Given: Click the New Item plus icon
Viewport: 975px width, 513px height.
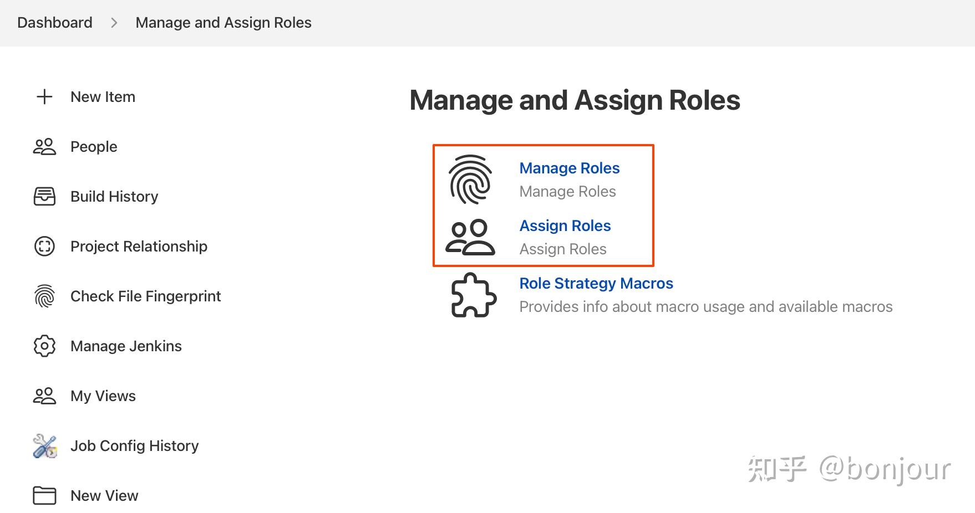Looking at the screenshot, I should pyautogui.click(x=44, y=97).
